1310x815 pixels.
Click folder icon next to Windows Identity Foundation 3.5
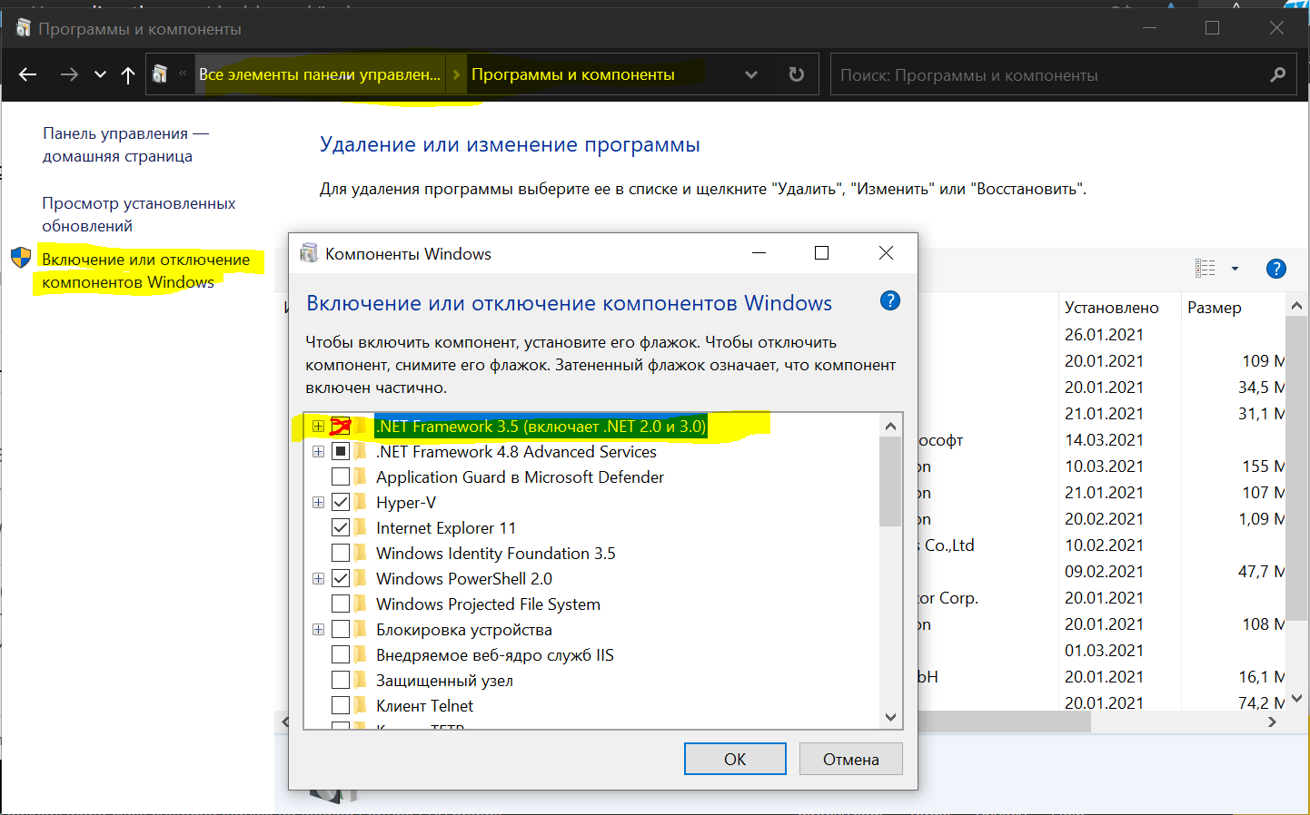pyautogui.click(x=362, y=553)
